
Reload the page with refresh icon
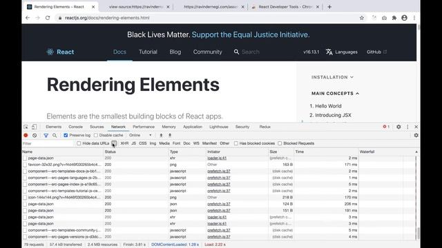pos(48,18)
